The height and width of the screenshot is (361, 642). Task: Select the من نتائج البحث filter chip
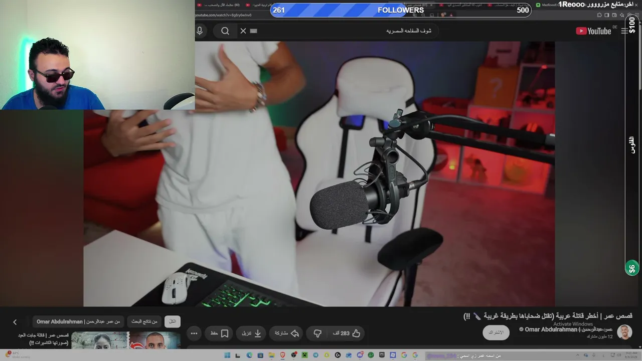tap(144, 321)
